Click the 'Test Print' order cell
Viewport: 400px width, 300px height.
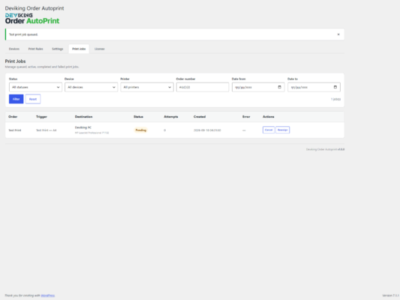[x=15, y=130]
